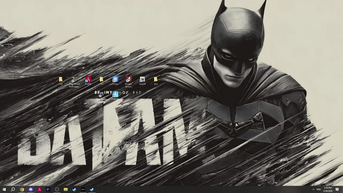
Task: Open the Windows Start menu
Action: 4,190
